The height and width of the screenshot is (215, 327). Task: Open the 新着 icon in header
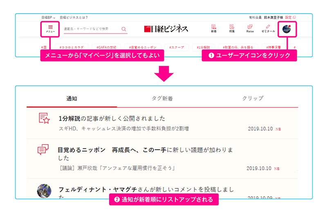214,29
